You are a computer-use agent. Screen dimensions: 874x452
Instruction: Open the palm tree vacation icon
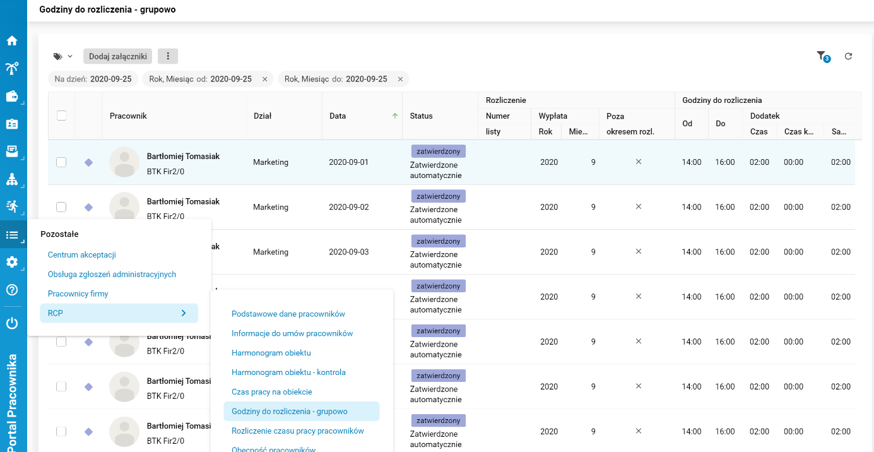(x=12, y=68)
